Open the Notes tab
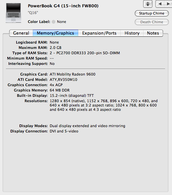The width and height of the screenshot is (172, 195). pos(153,33)
